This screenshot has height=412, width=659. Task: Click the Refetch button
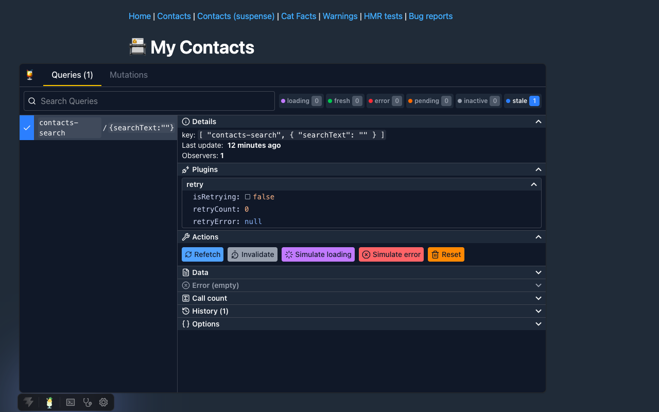(x=202, y=254)
